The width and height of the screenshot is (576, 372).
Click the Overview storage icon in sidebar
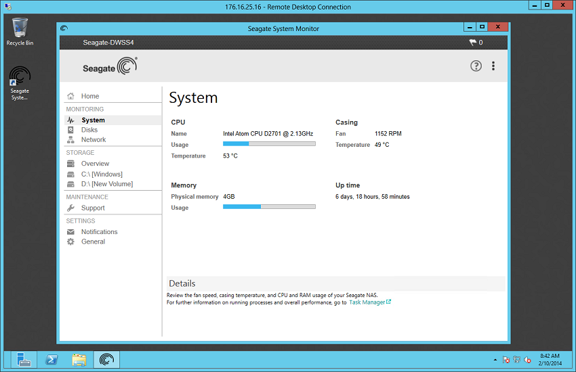click(70, 164)
